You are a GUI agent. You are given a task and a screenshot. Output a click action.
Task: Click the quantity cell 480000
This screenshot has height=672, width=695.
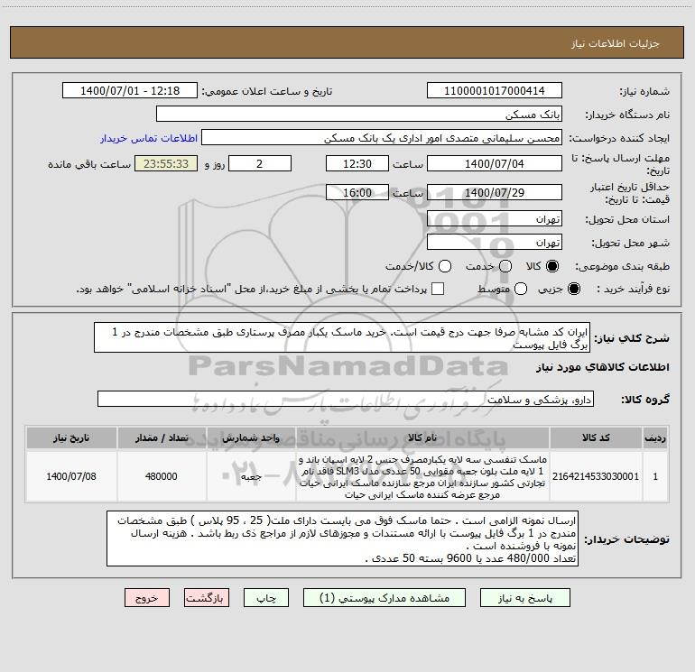(x=162, y=476)
